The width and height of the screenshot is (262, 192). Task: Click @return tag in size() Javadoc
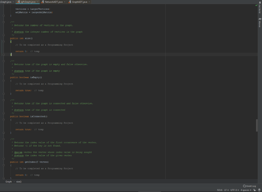[19, 32]
